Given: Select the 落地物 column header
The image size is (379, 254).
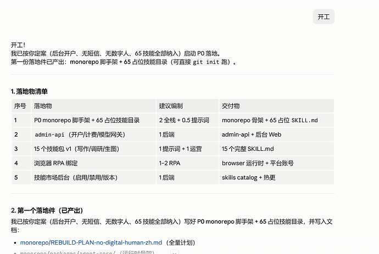Looking at the screenshot, I should click(x=93, y=106).
